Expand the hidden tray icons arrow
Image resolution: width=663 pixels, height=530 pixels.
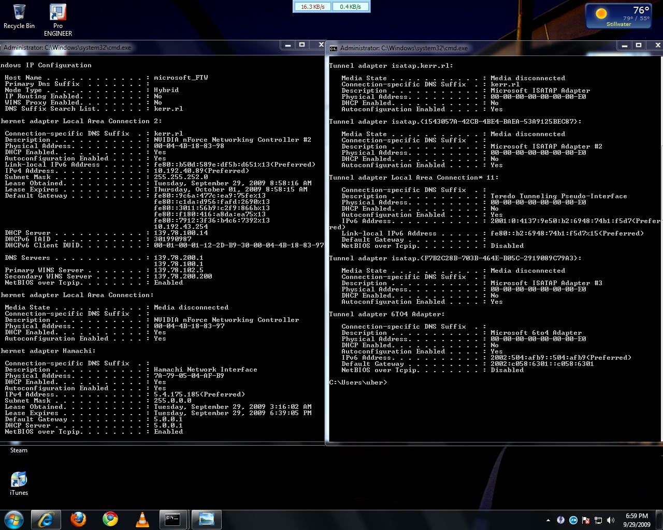pos(548,520)
